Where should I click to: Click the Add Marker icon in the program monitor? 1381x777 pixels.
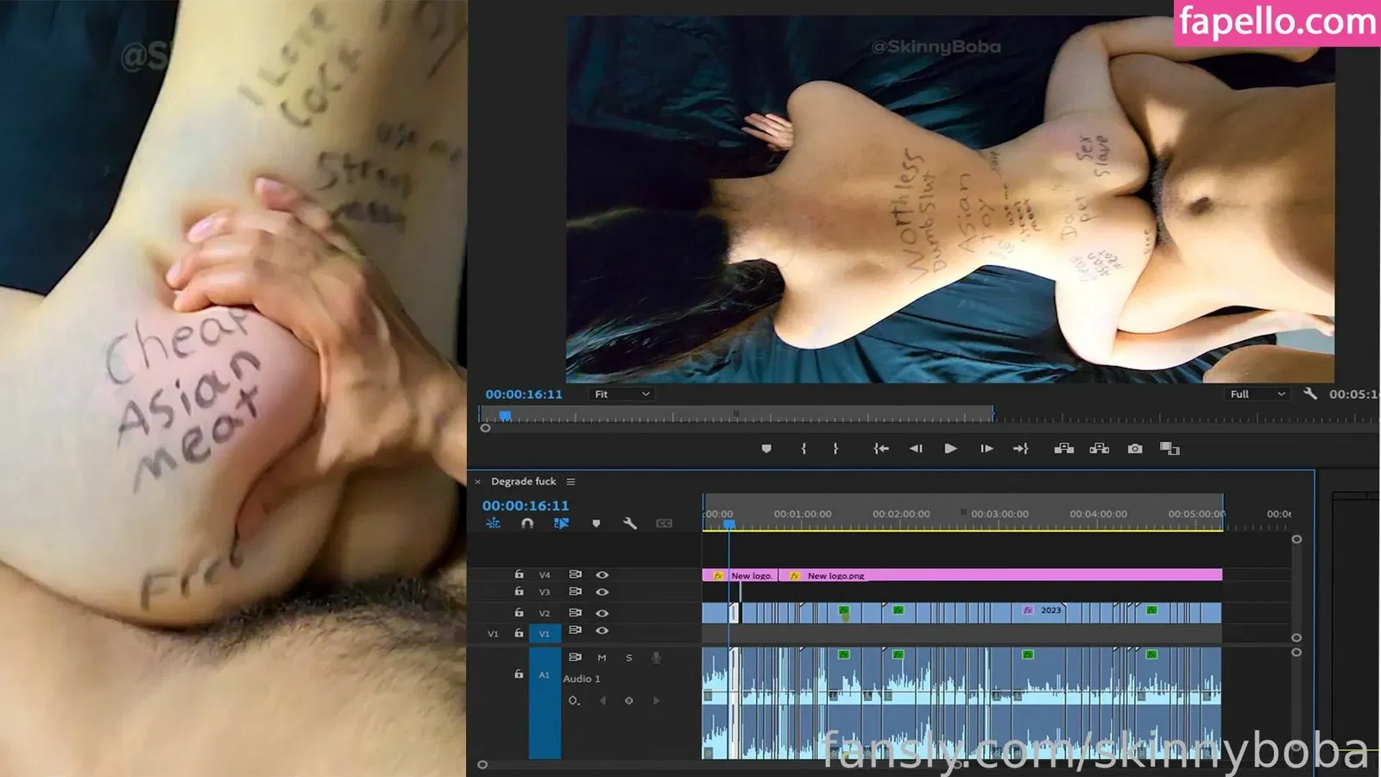click(766, 449)
